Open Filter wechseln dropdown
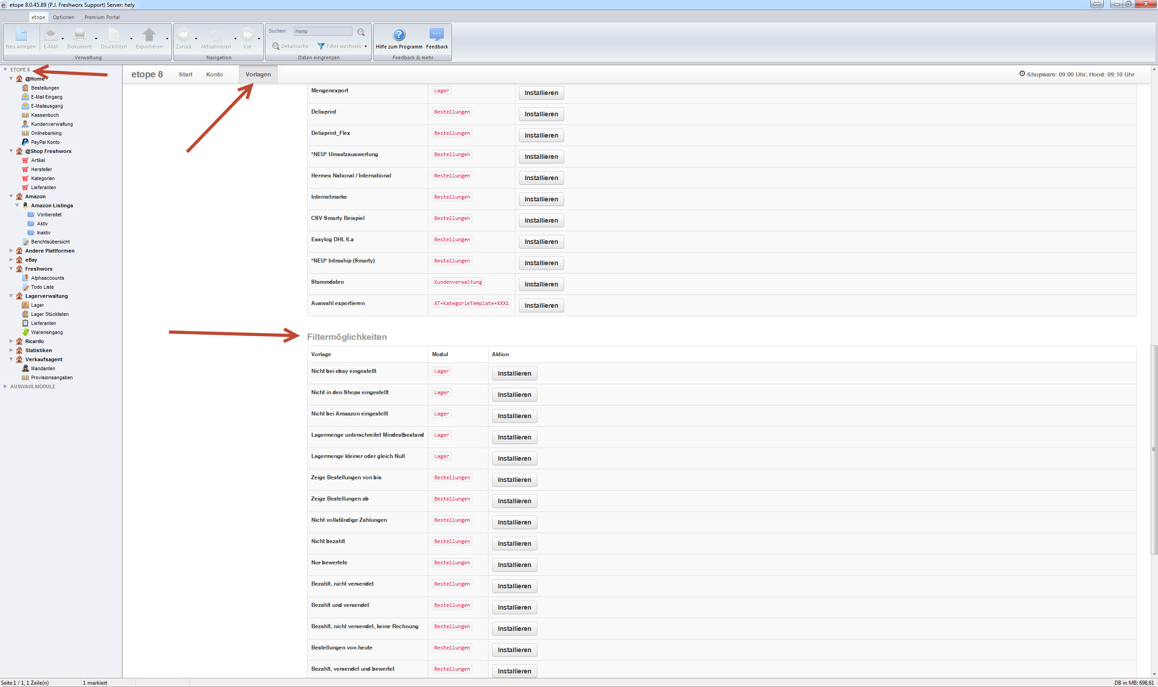Image resolution: width=1158 pixels, height=687 pixels. 342,46
